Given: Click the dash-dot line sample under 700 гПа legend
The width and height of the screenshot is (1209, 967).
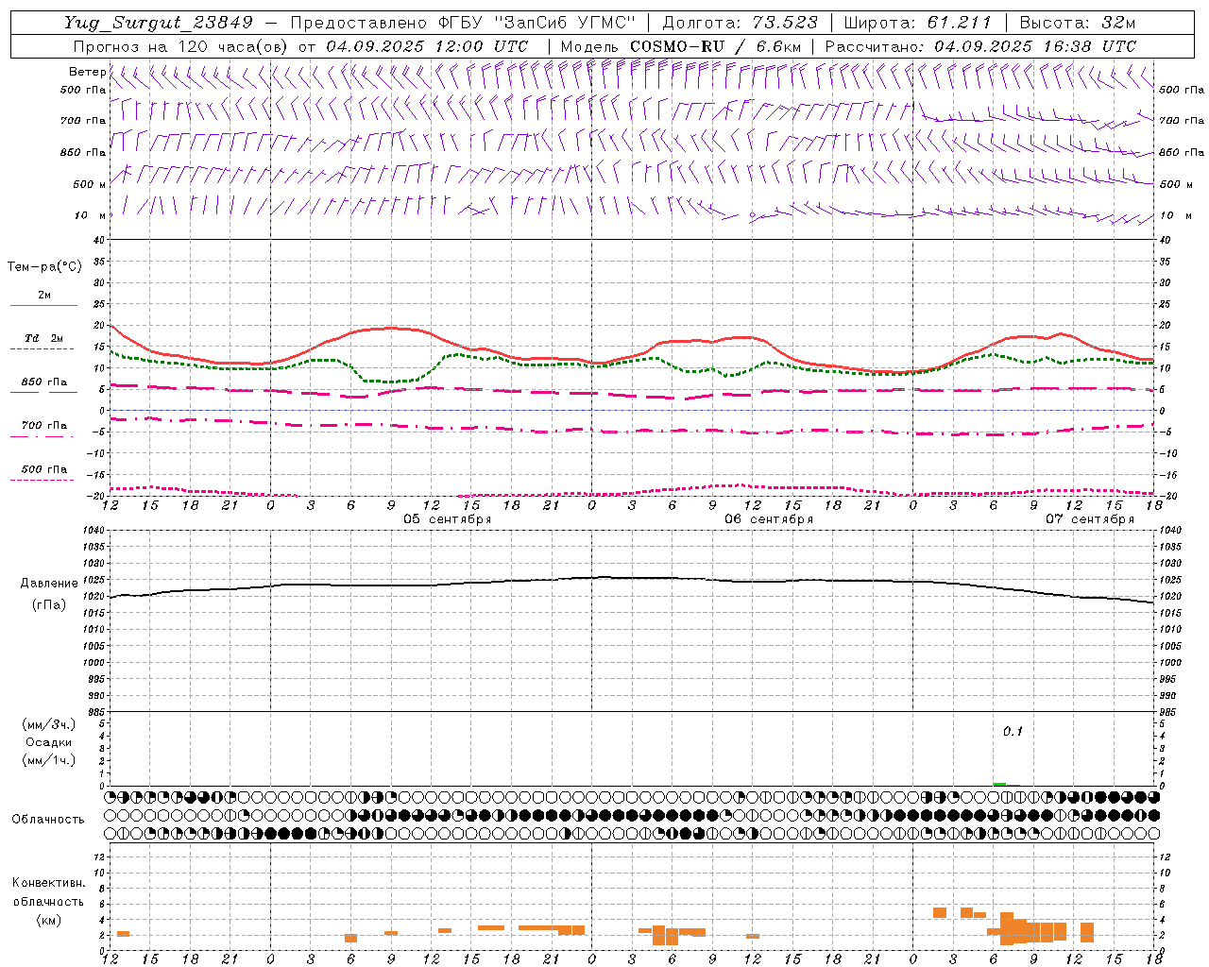Looking at the screenshot, I should click(43, 437).
